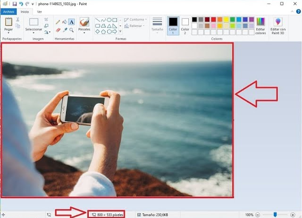302x218 pixels.
Task: Expand the Seleccionar dropdown
Action: tap(34, 29)
